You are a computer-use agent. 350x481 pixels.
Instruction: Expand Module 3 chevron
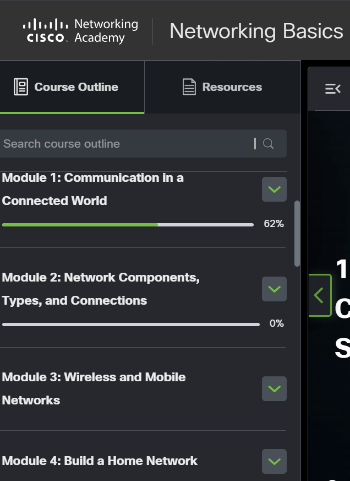click(x=274, y=388)
